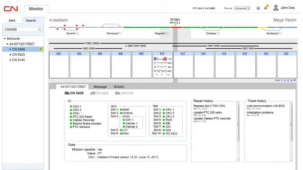Image resolution: width=303 pixels, height=170 pixels.
Task: Click the GBO 3056 bulletin bar
Action: tap(88, 49)
